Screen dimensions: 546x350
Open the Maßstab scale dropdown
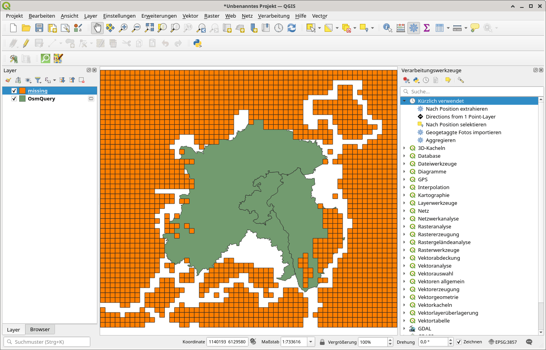(311, 342)
